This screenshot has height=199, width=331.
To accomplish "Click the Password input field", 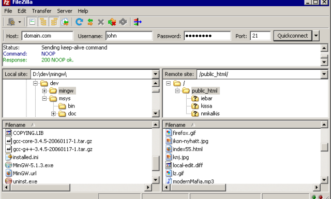I will point(207,36).
